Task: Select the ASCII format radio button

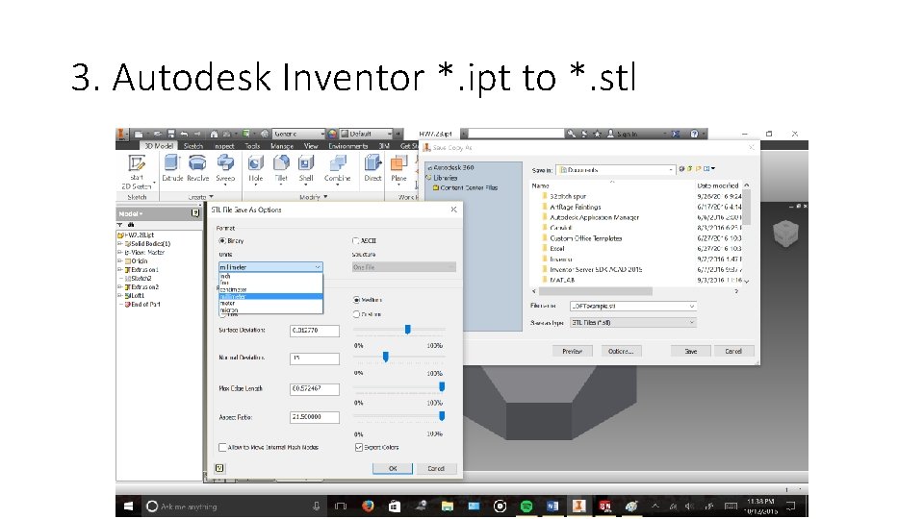Action: (x=355, y=240)
